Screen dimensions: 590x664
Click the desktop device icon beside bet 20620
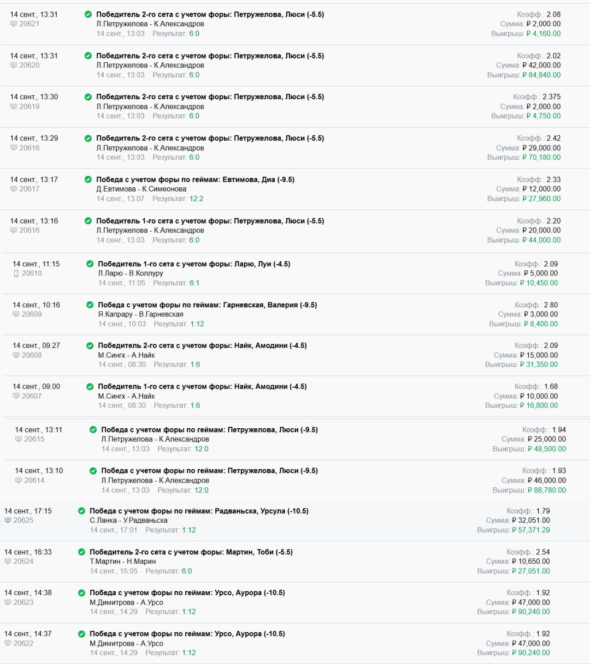tap(14, 66)
